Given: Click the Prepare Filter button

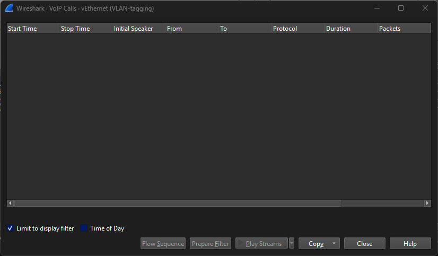Looking at the screenshot, I should pos(211,243).
